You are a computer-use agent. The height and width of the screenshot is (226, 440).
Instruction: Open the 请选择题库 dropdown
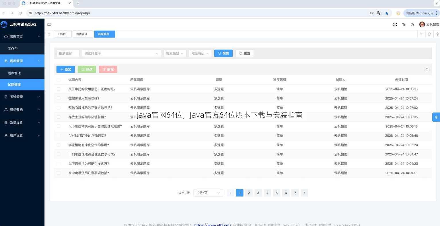pyautogui.click(x=121, y=53)
